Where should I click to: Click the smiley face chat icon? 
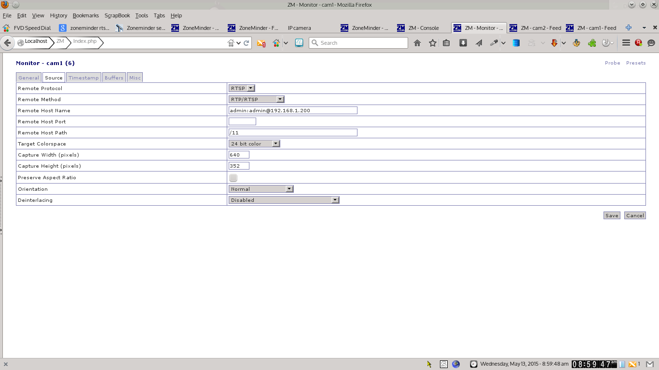(x=651, y=43)
